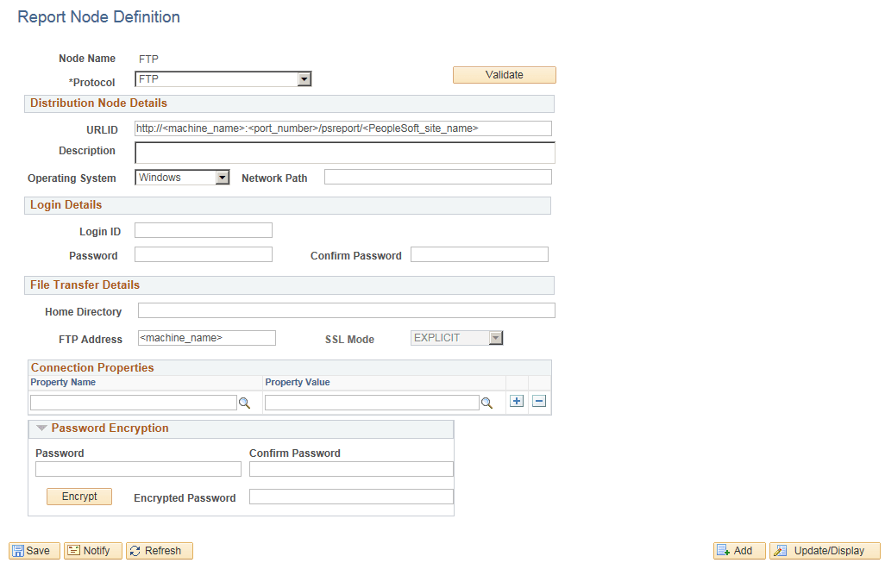
Task: Delete the Connection Properties row
Action: [x=538, y=401]
